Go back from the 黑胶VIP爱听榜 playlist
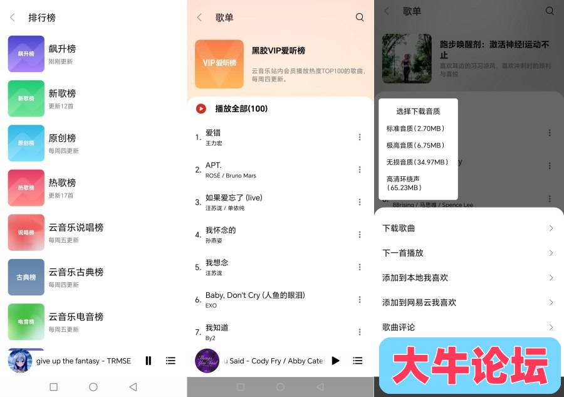Screen dimensions: 564x397 pyautogui.click(x=200, y=18)
